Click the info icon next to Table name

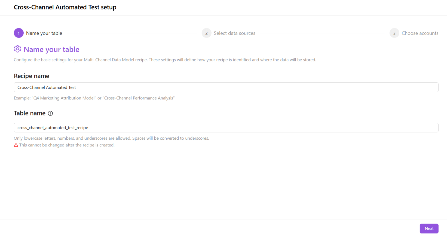50,114
